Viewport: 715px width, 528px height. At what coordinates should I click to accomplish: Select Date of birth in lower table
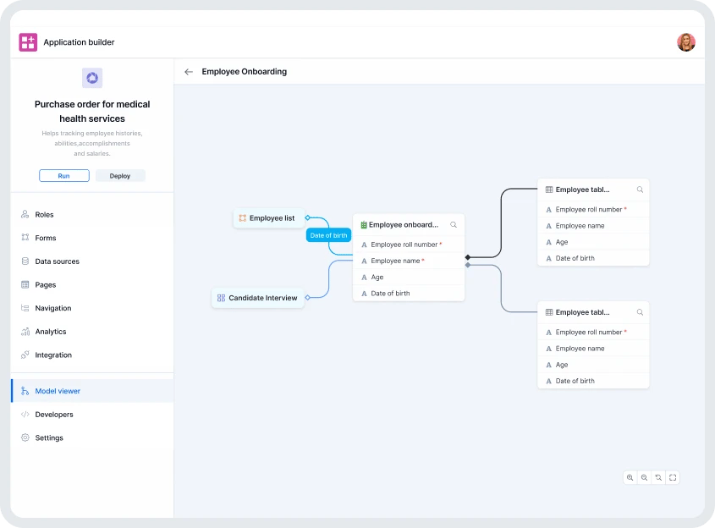pos(593,381)
